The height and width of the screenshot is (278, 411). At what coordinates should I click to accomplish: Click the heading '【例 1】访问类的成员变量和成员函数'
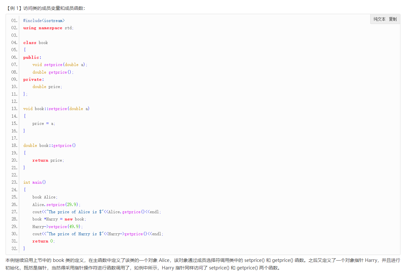click(45, 8)
